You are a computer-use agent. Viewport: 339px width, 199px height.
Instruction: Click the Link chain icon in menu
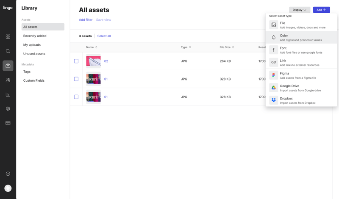click(x=273, y=62)
